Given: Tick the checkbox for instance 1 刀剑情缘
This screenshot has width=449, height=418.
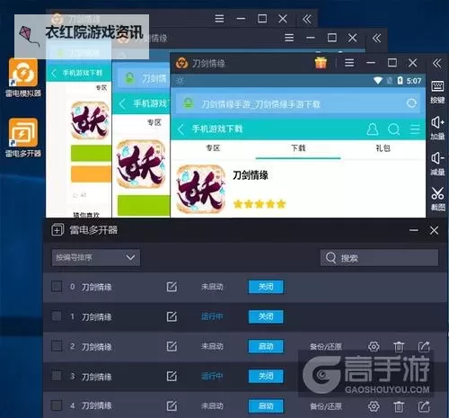Looking at the screenshot, I should 57,316.
